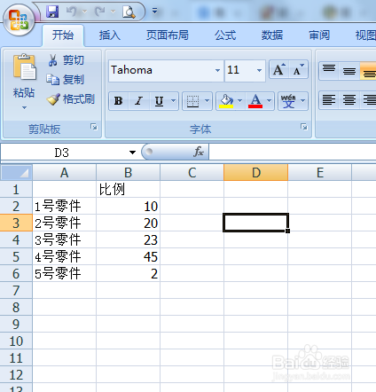Toggle bold formatting
Screen dimensions: 376x392
tap(119, 101)
